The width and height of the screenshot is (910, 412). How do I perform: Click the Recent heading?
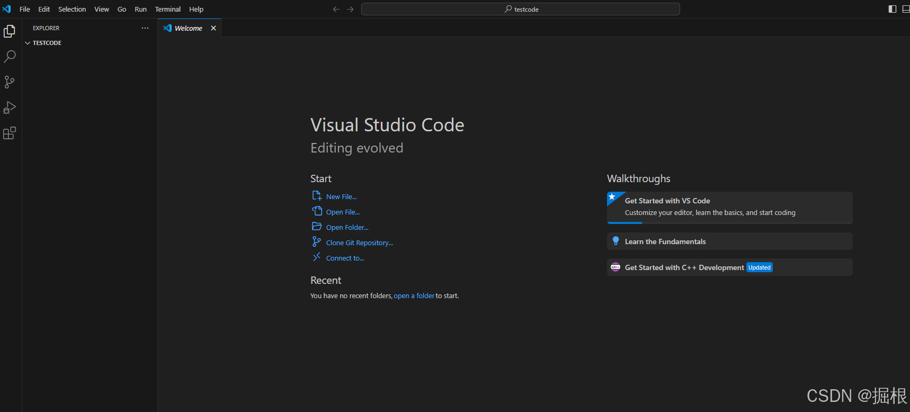click(x=326, y=280)
